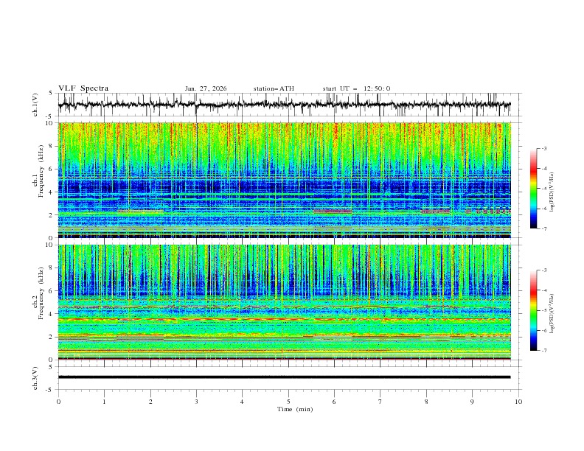Click the time axis tick label "6"
Screen dimensions: 584x451
click(x=334, y=402)
